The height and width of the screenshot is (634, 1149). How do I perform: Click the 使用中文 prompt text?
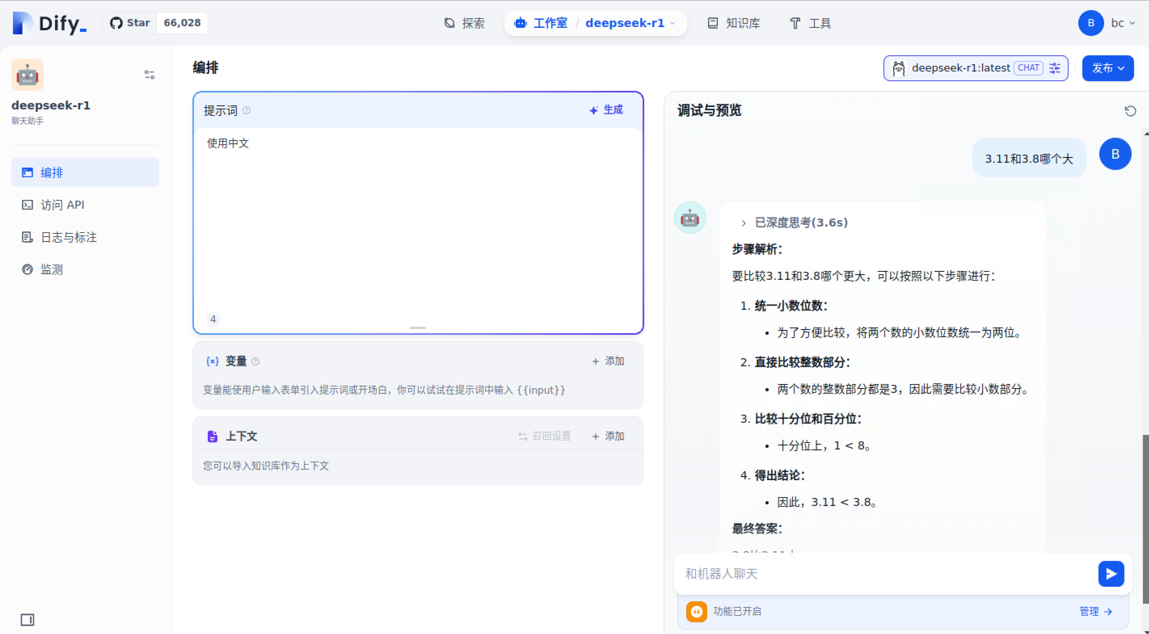[x=228, y=143]
